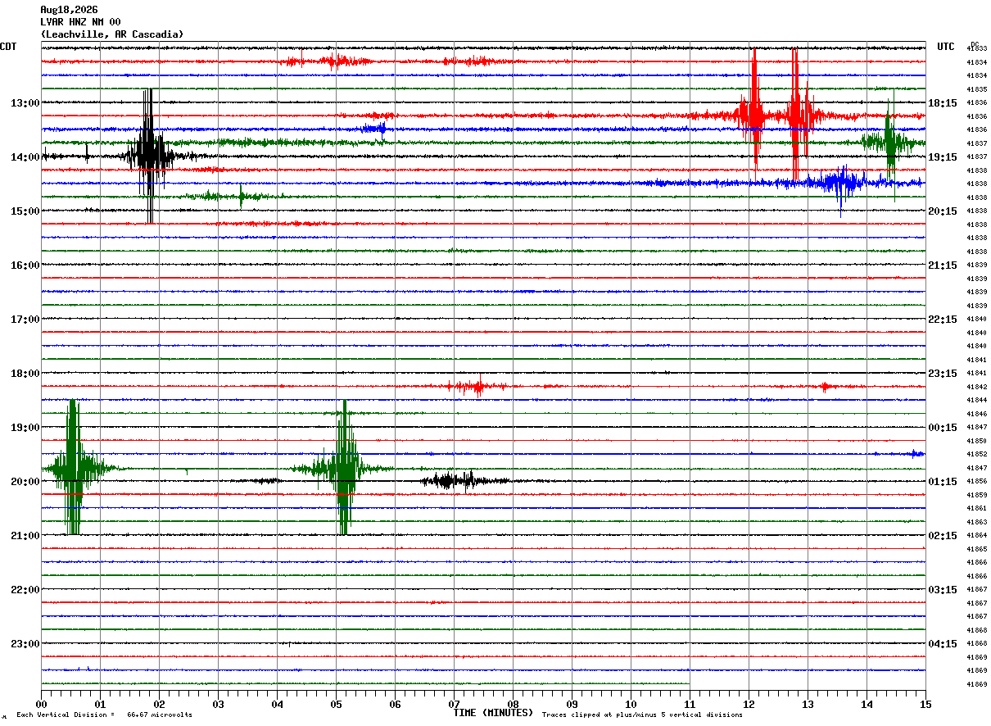Click the '00:15' UTC time label

[943, 428]
